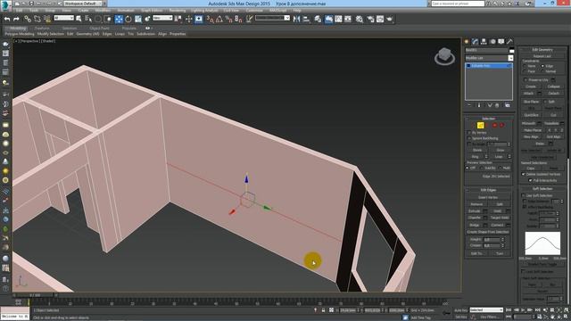Viewport: 571px width, 321px height.
Task: Open the Graph Editors menu
Action: click(152, 11)
